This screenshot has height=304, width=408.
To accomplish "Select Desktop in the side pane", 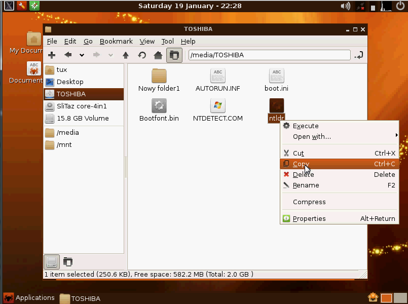I will point(84,82).
